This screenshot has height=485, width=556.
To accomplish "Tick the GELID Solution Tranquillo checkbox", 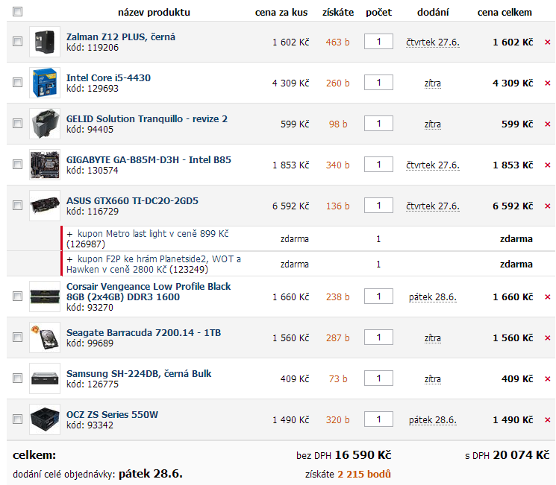I will tap(17, 124).
